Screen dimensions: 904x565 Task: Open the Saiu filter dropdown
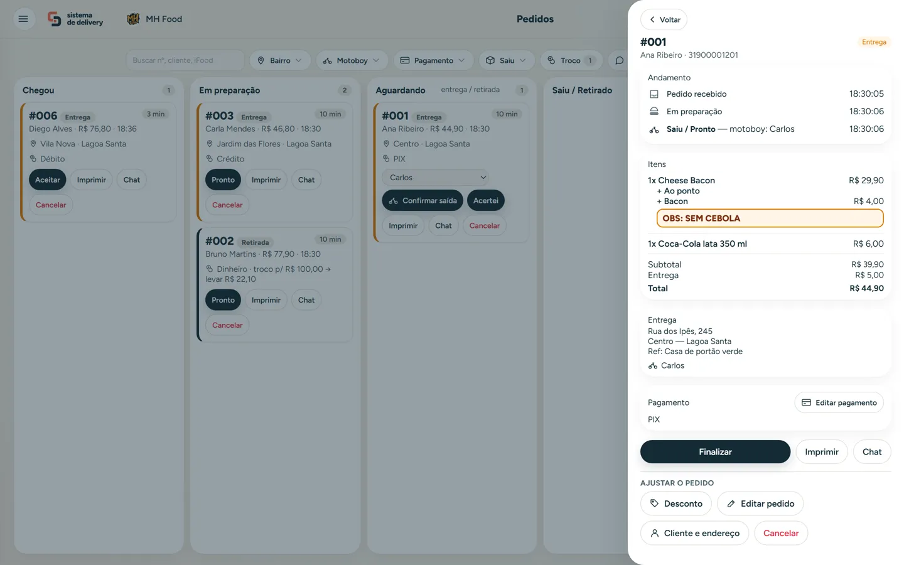coord(507,60)
